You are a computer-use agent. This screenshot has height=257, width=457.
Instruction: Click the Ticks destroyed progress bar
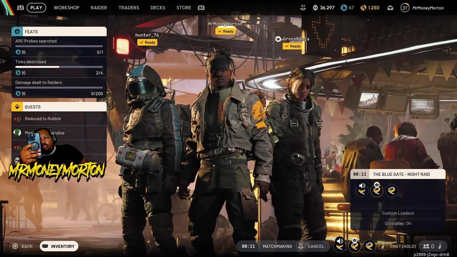tap(59, 67)
